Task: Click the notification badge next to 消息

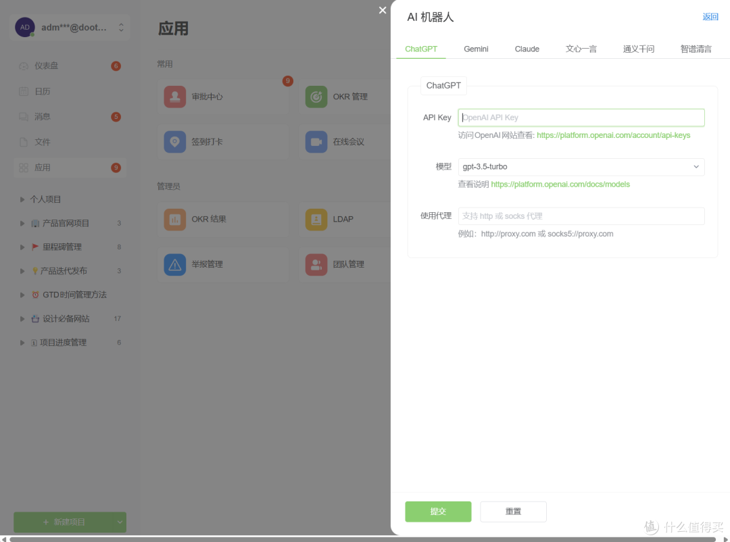Action: 116,117
